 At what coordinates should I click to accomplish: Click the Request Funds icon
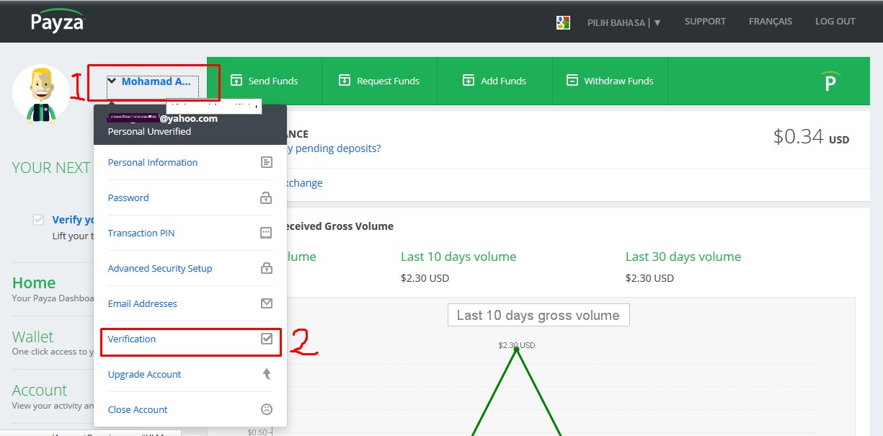point(345,80)
